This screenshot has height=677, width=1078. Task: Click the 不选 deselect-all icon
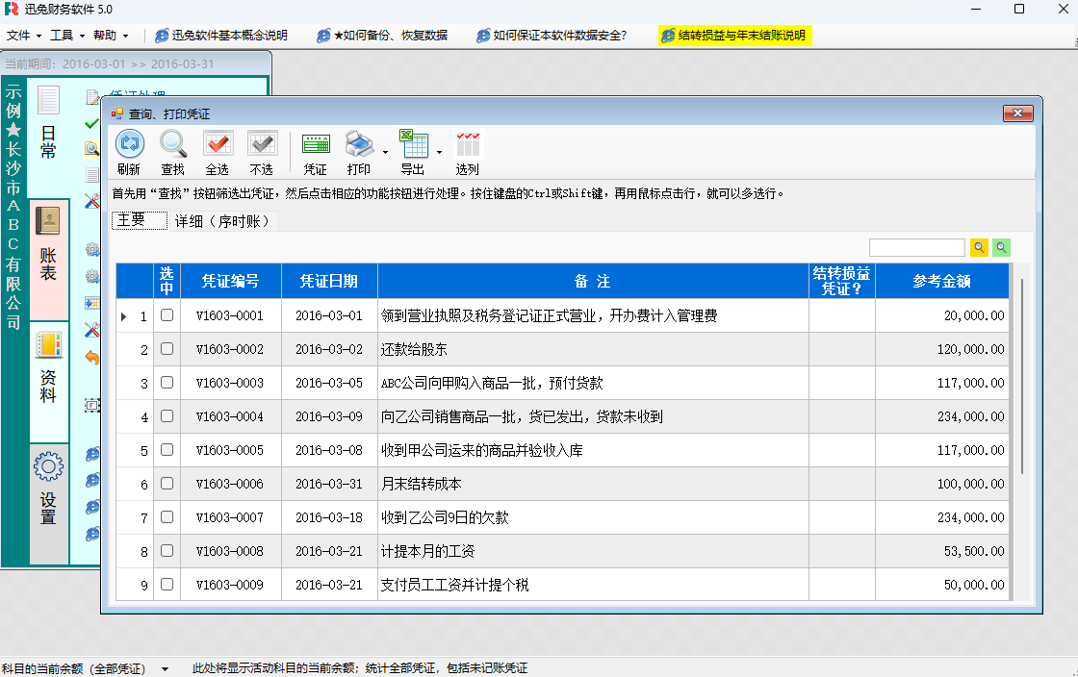click(x=262, y=145)
